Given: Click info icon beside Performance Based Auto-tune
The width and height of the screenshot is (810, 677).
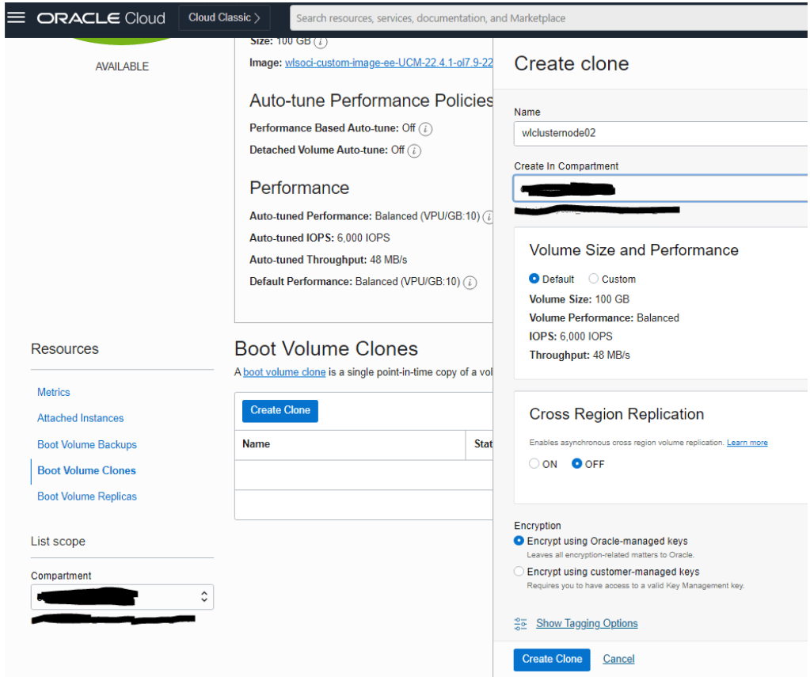Looking at the screenshot, I should [426, 128].
